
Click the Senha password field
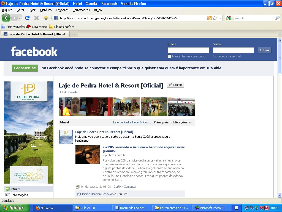pyautogui.click(x=234, y=50)
